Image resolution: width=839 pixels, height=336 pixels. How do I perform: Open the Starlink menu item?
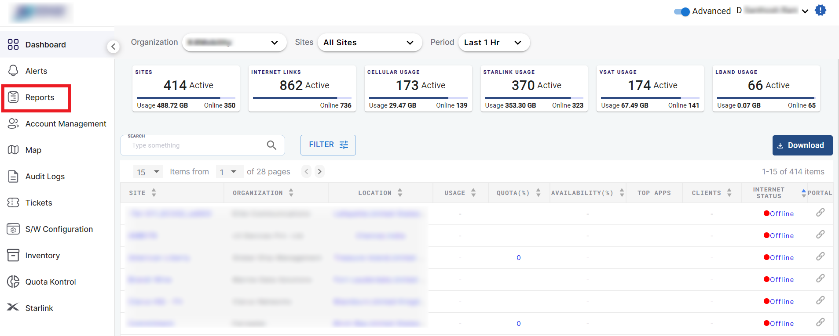click(39, 308)
